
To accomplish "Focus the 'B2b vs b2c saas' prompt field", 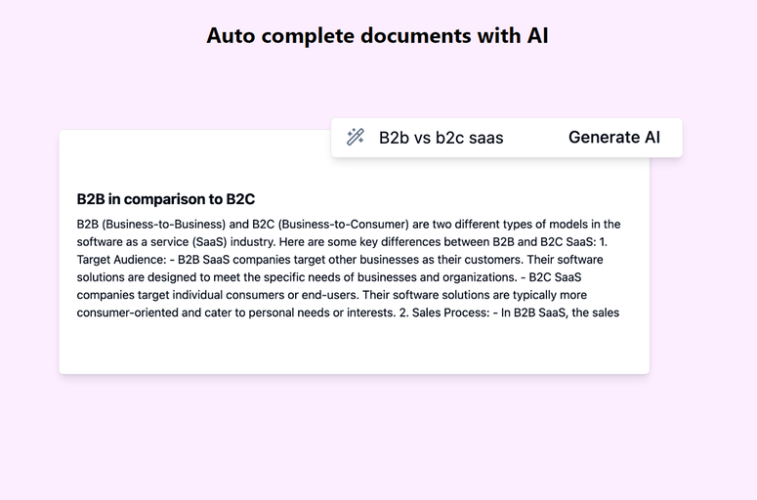I will [441, 138].
